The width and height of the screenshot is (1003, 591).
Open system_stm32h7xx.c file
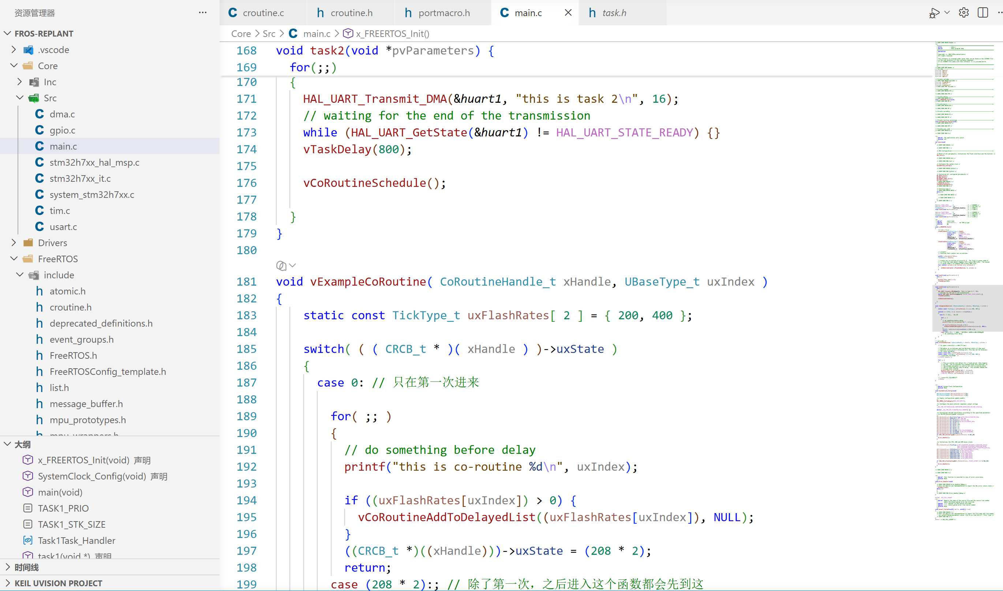[109, 194]
